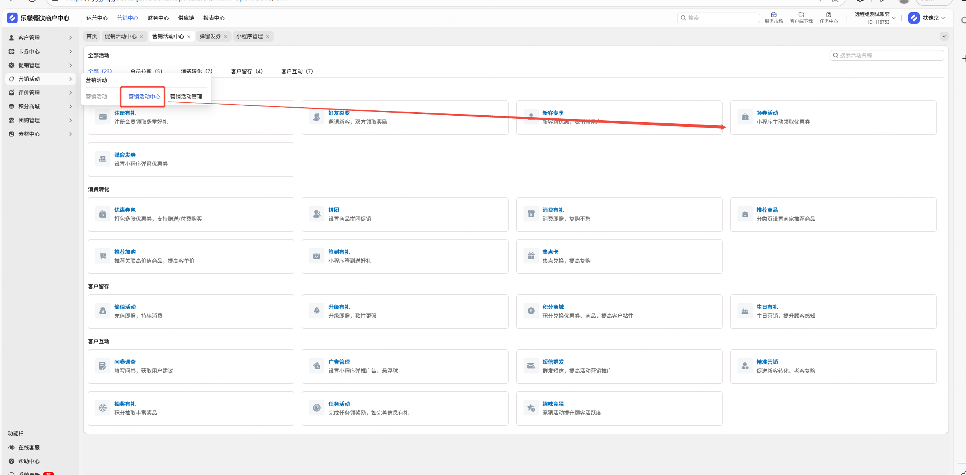Open the 任务中心 icon
The image size is (966, 475).
tap(828, 15)
